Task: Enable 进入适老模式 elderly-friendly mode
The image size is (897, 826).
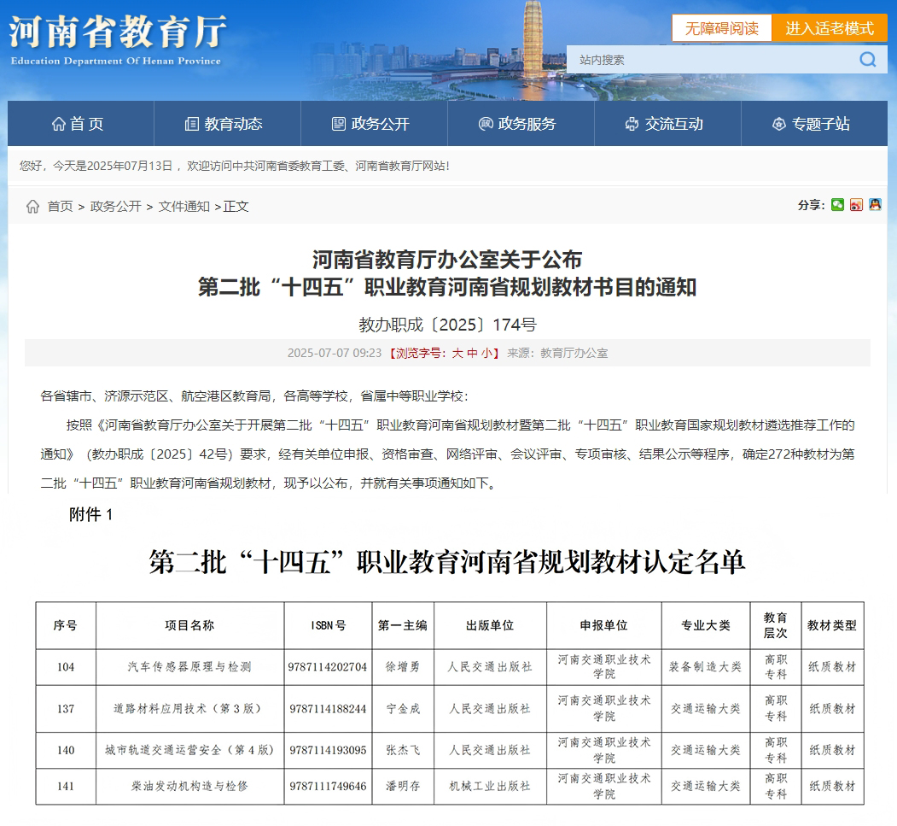Action: coord(830,28)
